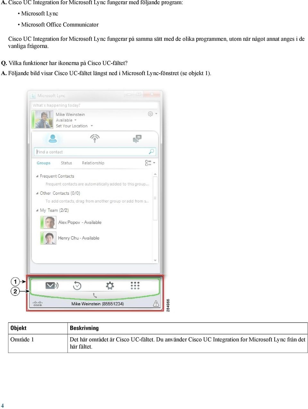Screen dimensions: 308x409
Task: Open the call history clock icon
Action: point(77,285)
